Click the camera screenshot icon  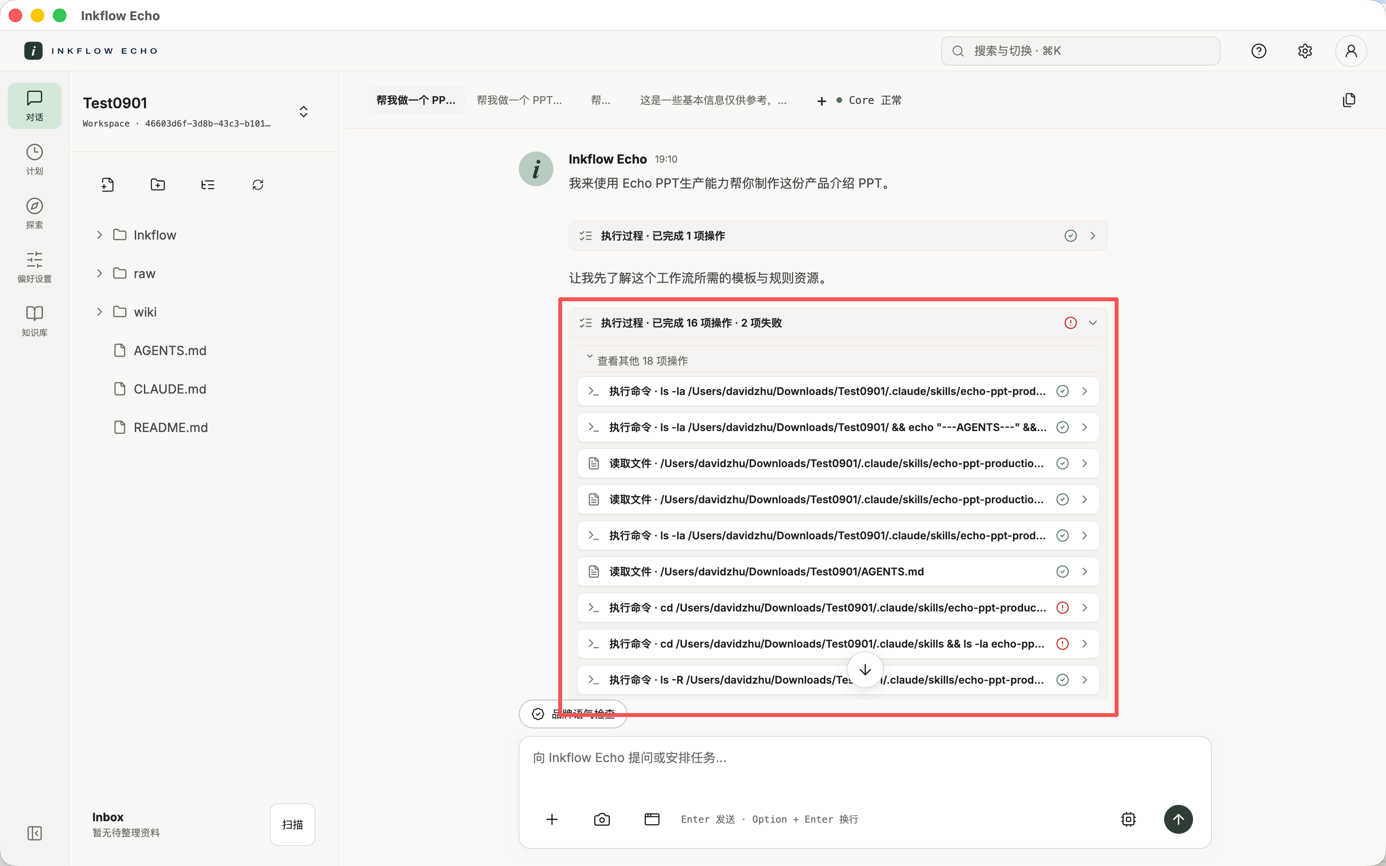click(x=602, y=819)
